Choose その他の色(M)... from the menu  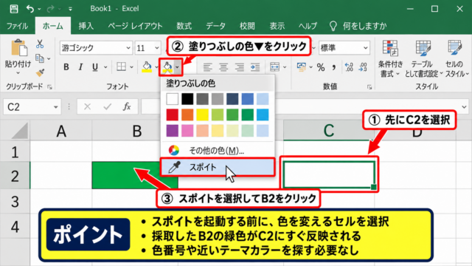218,150
